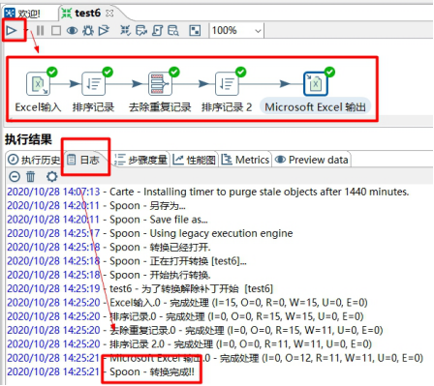Open the 步骤度量 tab
Screen dimensions: 434x386
pyautogui.click(x=140, y=160)
